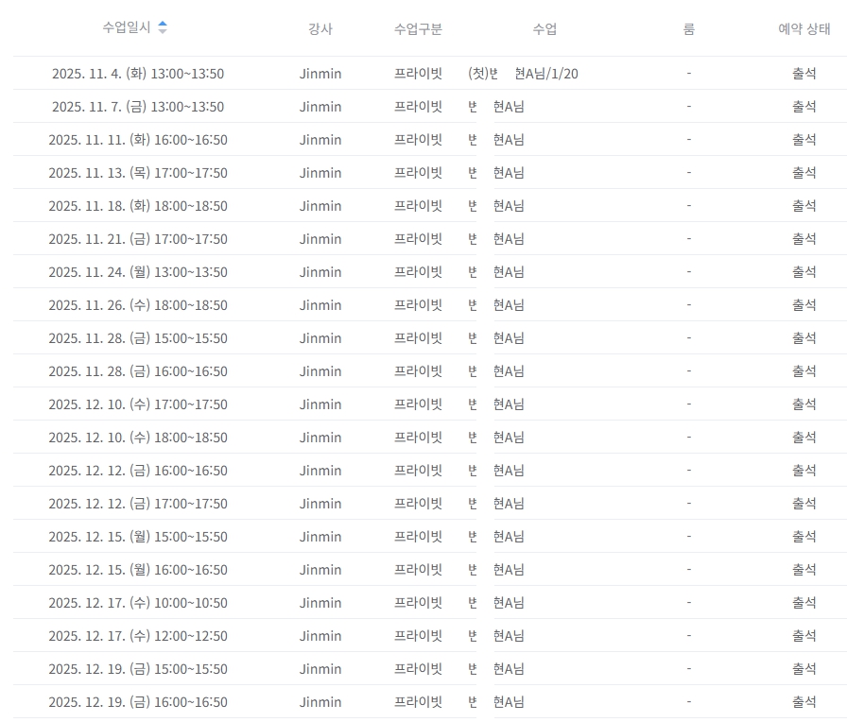Click Jinmin in the 11. 4. row

click(x=320, y=74)
